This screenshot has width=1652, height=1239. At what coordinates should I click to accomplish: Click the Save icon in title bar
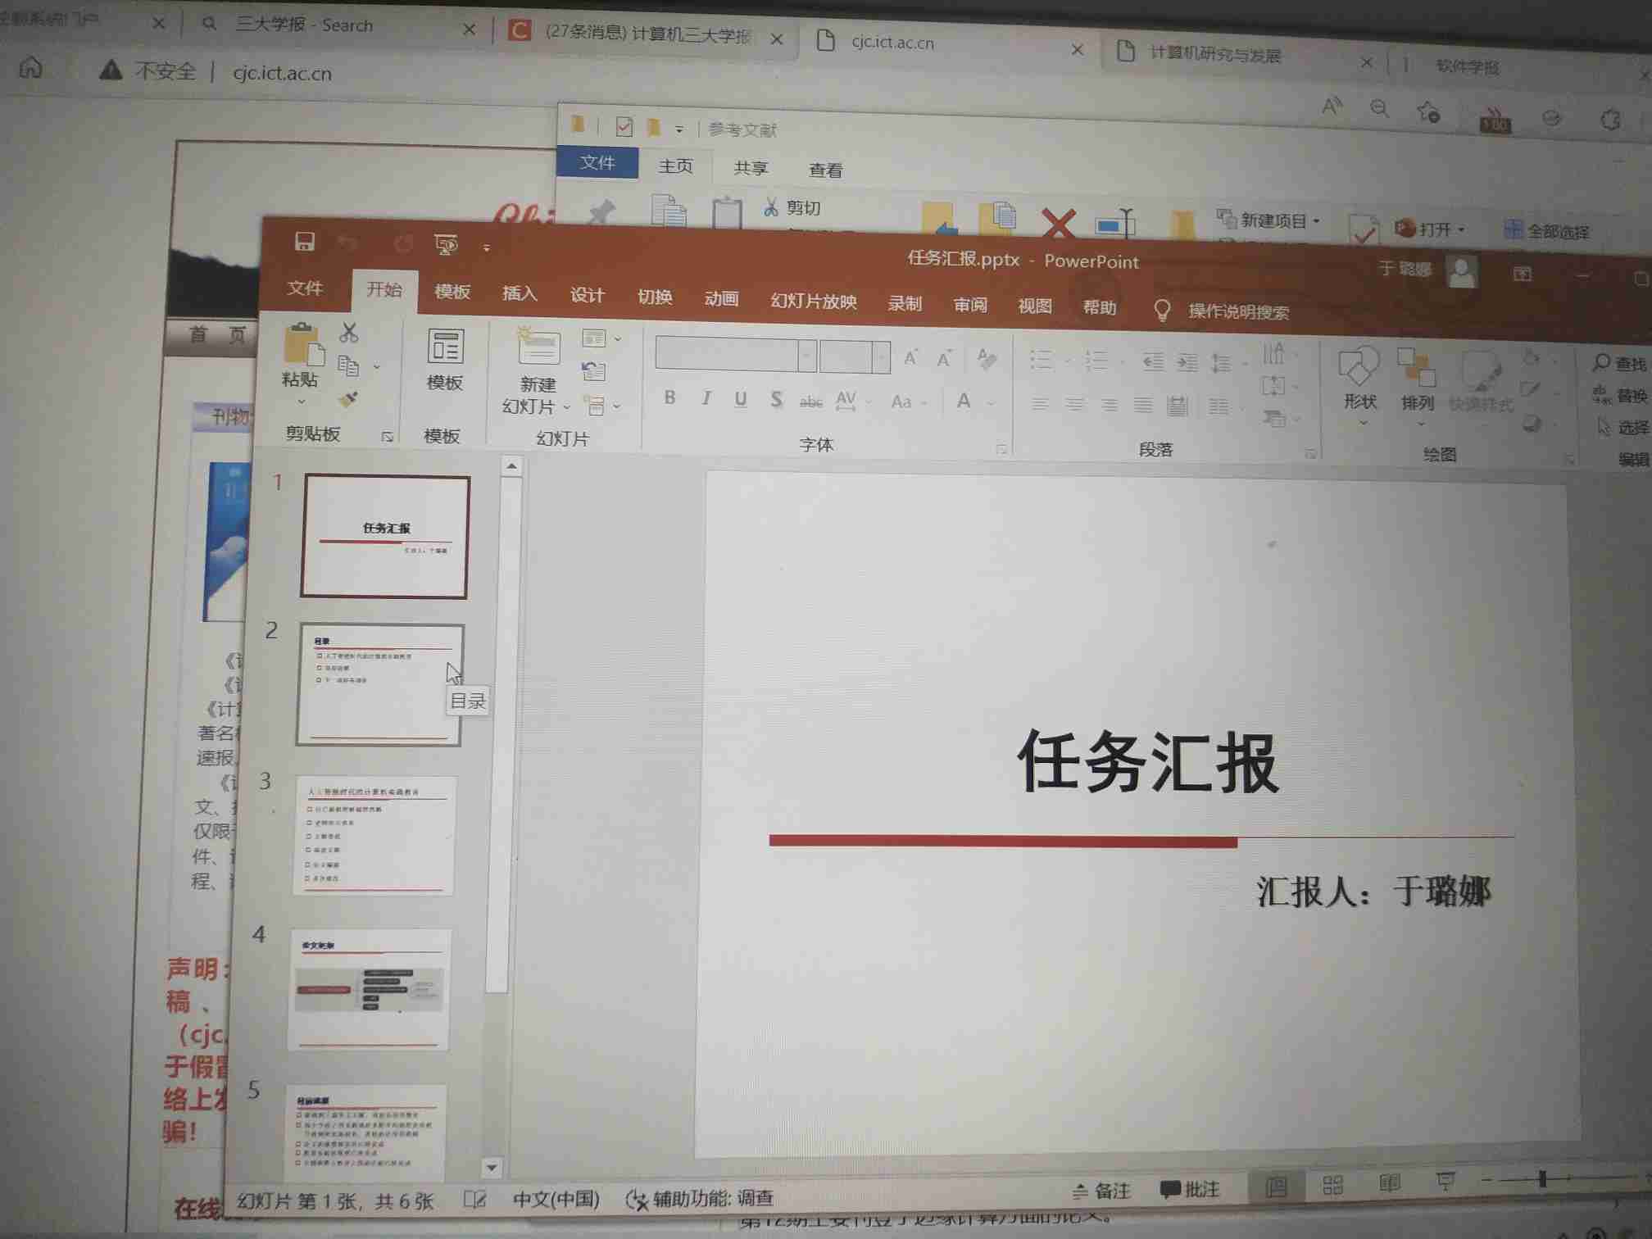tap(304, 241)
